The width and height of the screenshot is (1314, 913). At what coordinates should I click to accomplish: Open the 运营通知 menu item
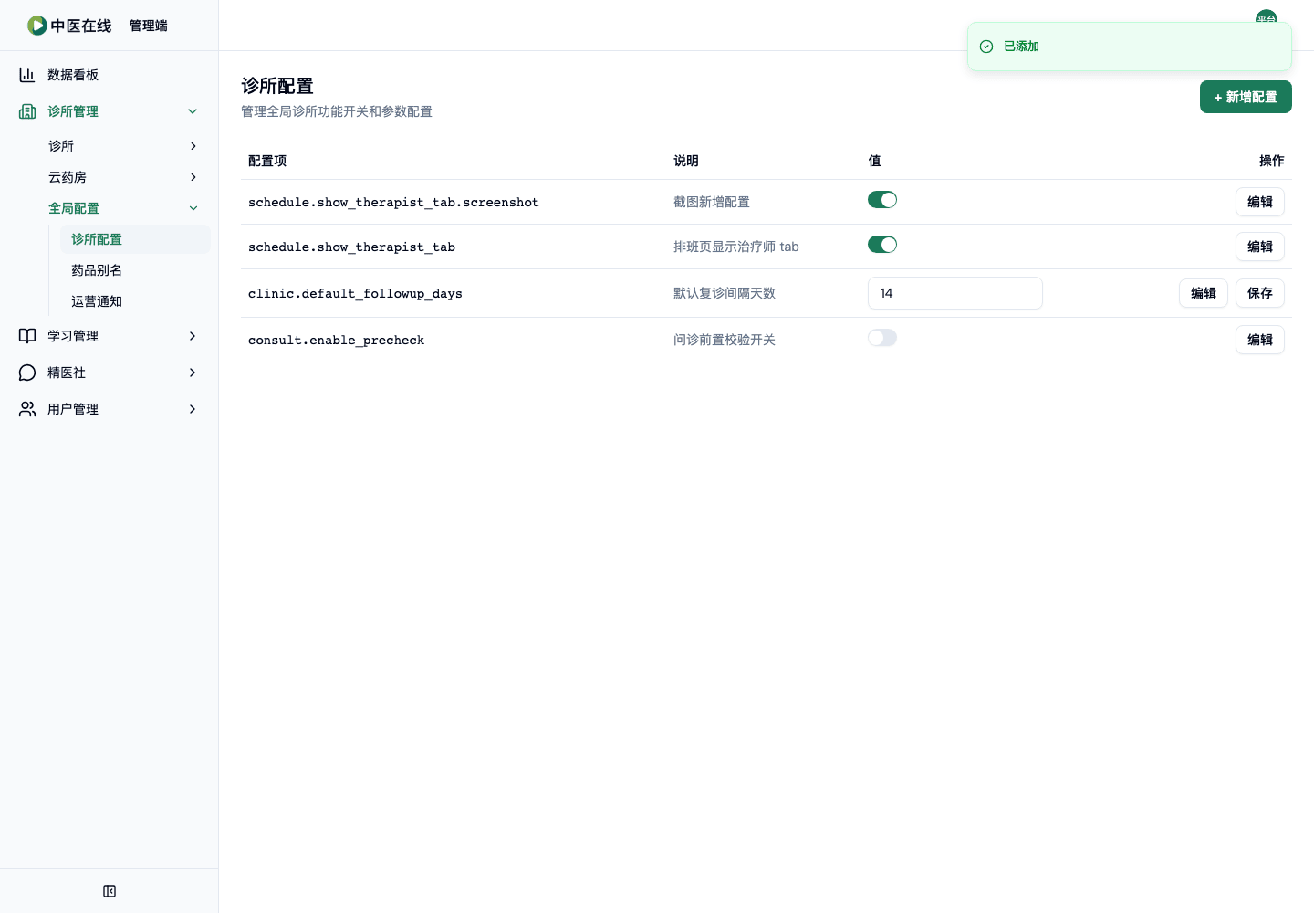(135, 301)
